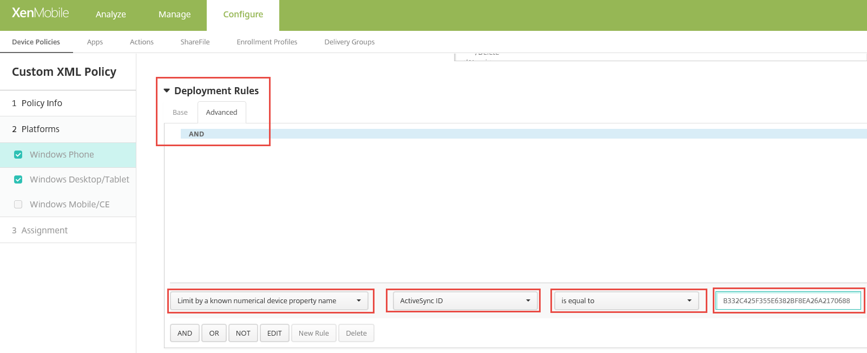This screenshot has width=867, height=353.
Task: Select the Base deployment rules tab
Action: (x=180, y=113)
